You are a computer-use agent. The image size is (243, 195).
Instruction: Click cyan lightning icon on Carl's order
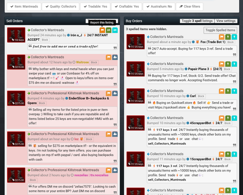pyautogui.click(x=234, y=91)
